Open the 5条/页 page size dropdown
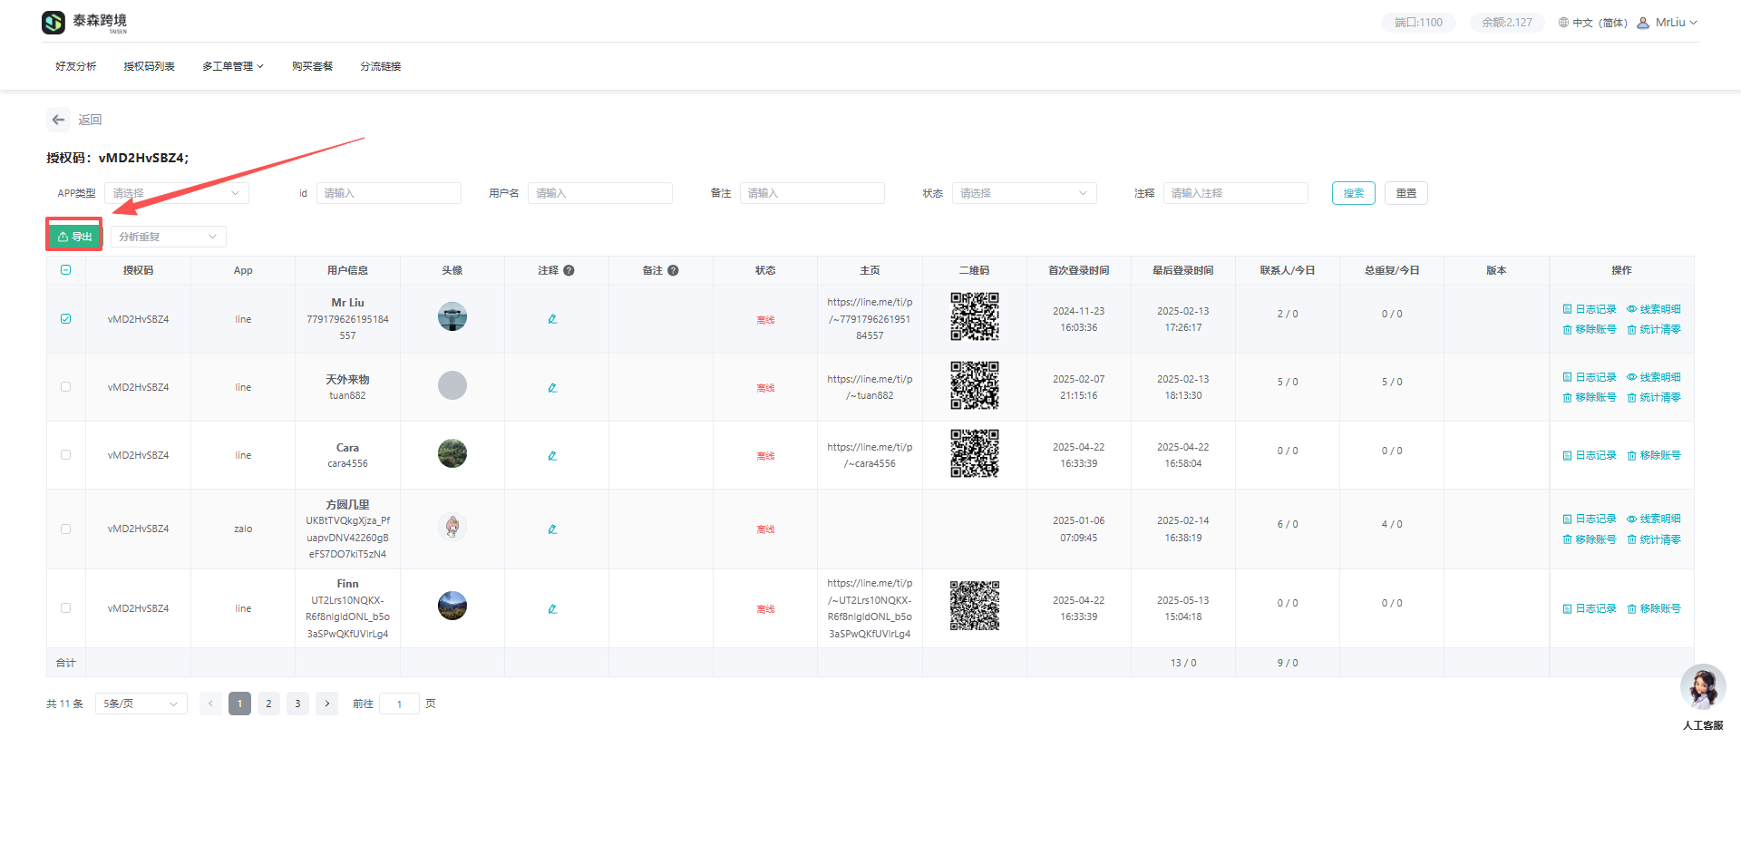Image resolution: width=1741 pixels, height=864 pixels. [141, 704]
